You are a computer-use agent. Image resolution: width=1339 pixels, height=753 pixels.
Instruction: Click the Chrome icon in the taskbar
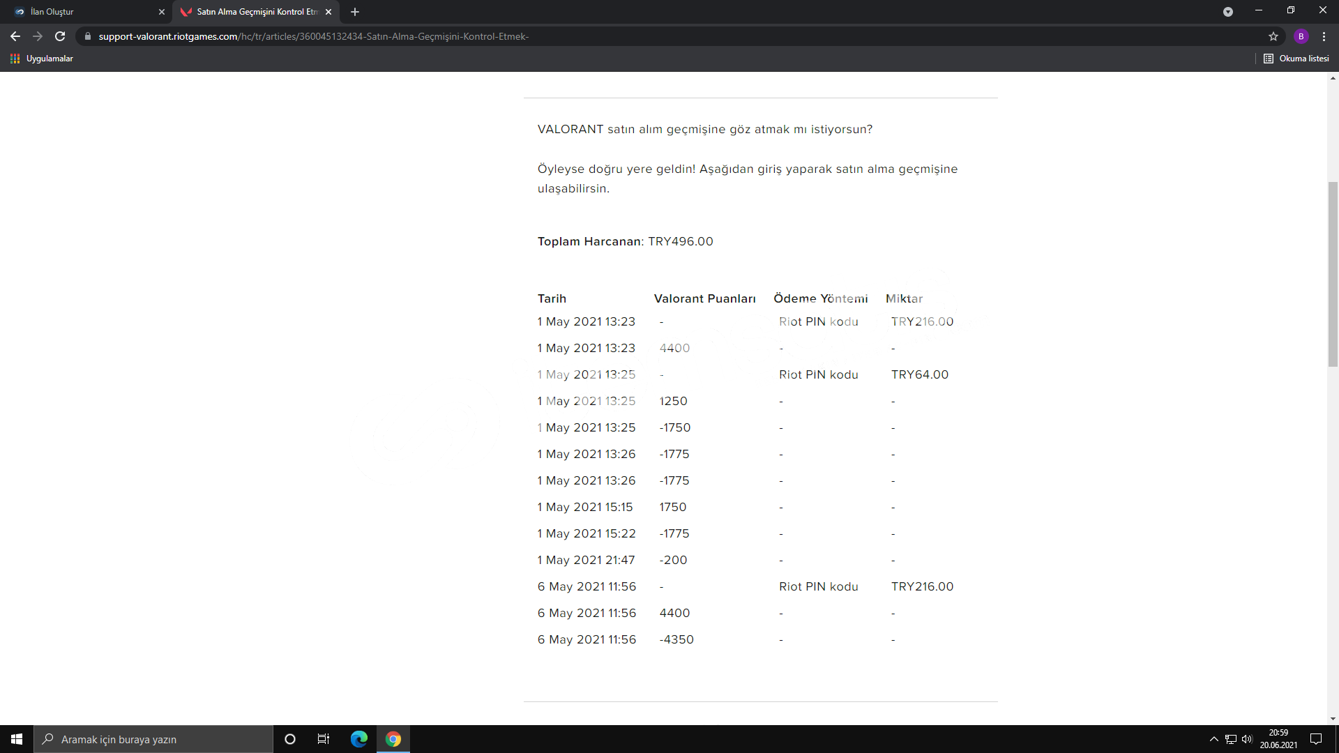(x=393, y=739)
